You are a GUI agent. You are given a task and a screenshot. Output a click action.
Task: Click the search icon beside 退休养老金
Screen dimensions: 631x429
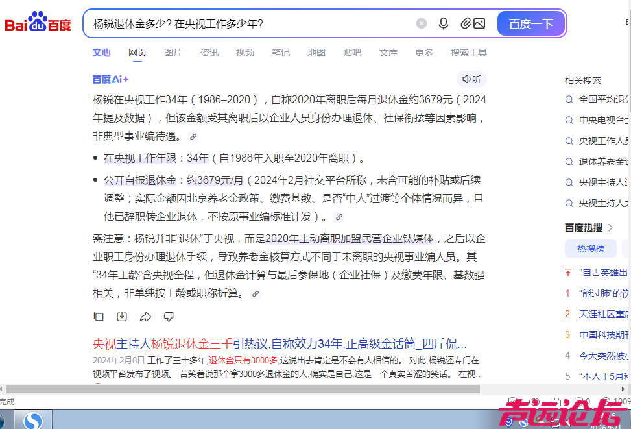(569, 162)
